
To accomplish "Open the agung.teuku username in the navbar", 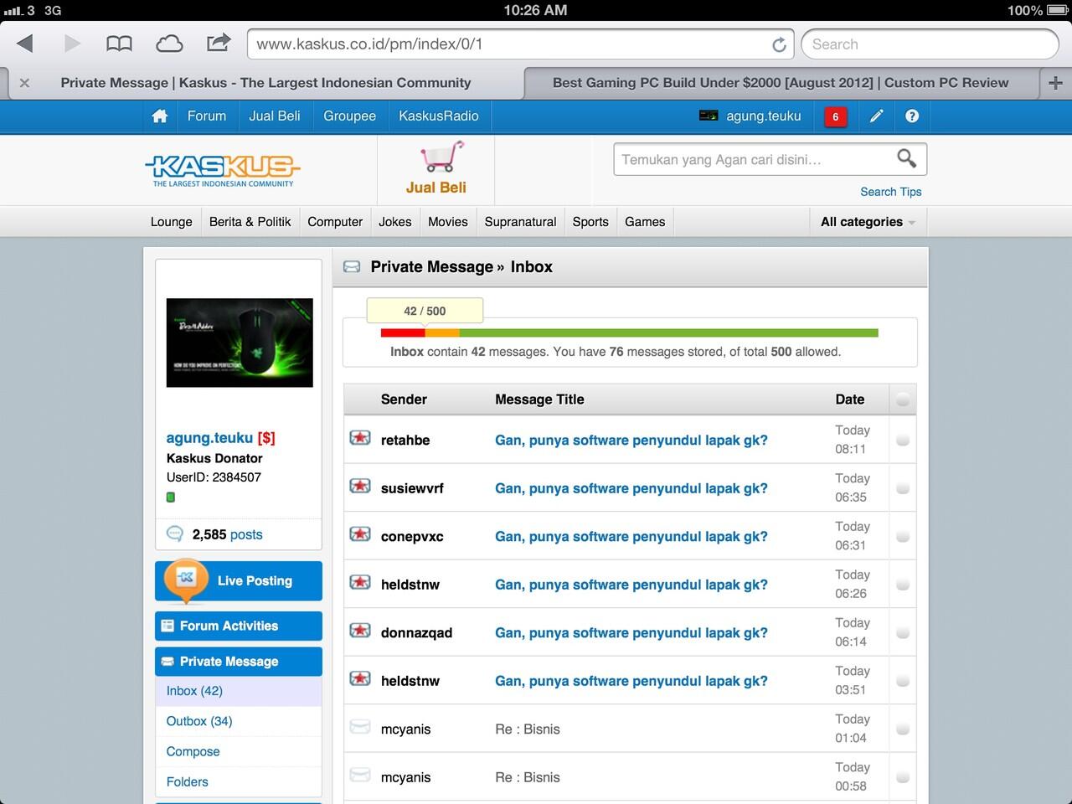I will [764, 116].
